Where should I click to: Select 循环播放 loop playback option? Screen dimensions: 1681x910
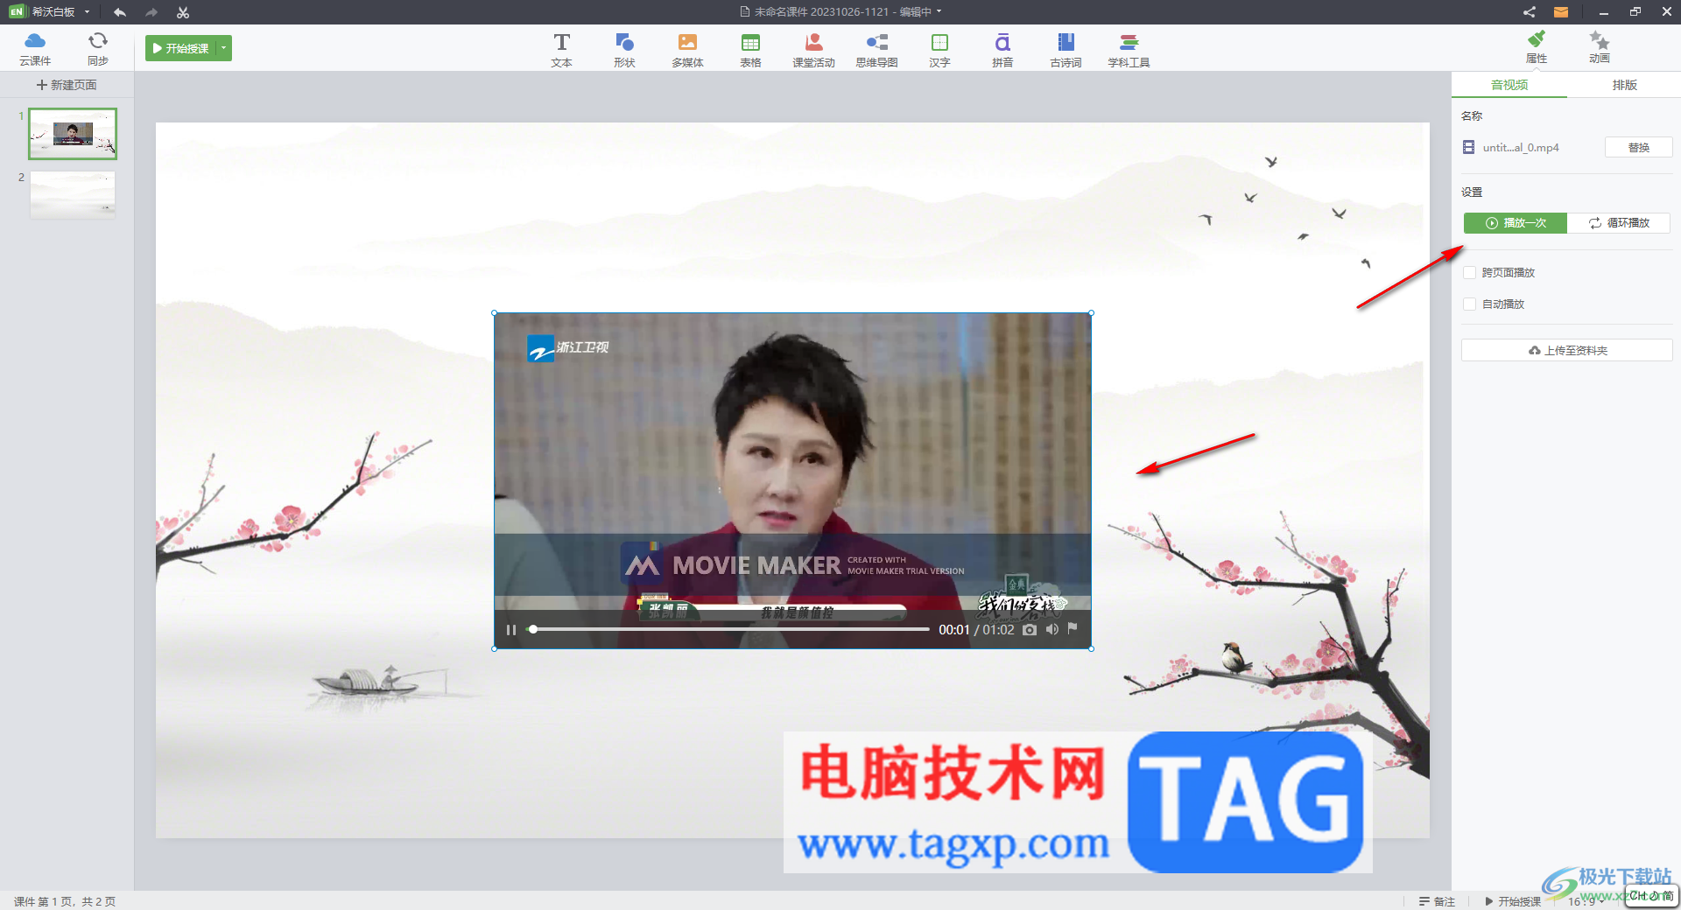pos(1619,223)
